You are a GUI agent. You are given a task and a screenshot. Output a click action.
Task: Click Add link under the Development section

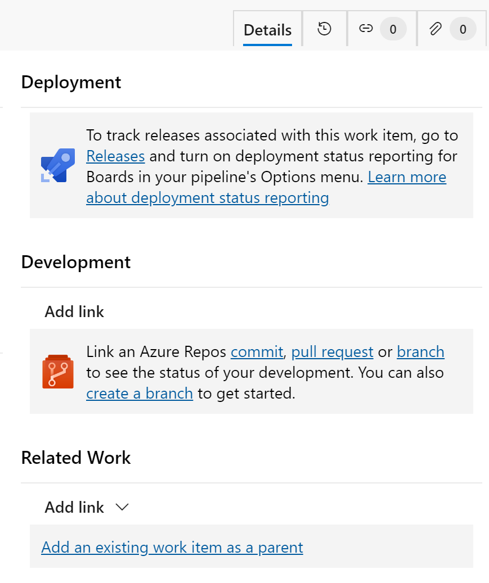(74, 311)
